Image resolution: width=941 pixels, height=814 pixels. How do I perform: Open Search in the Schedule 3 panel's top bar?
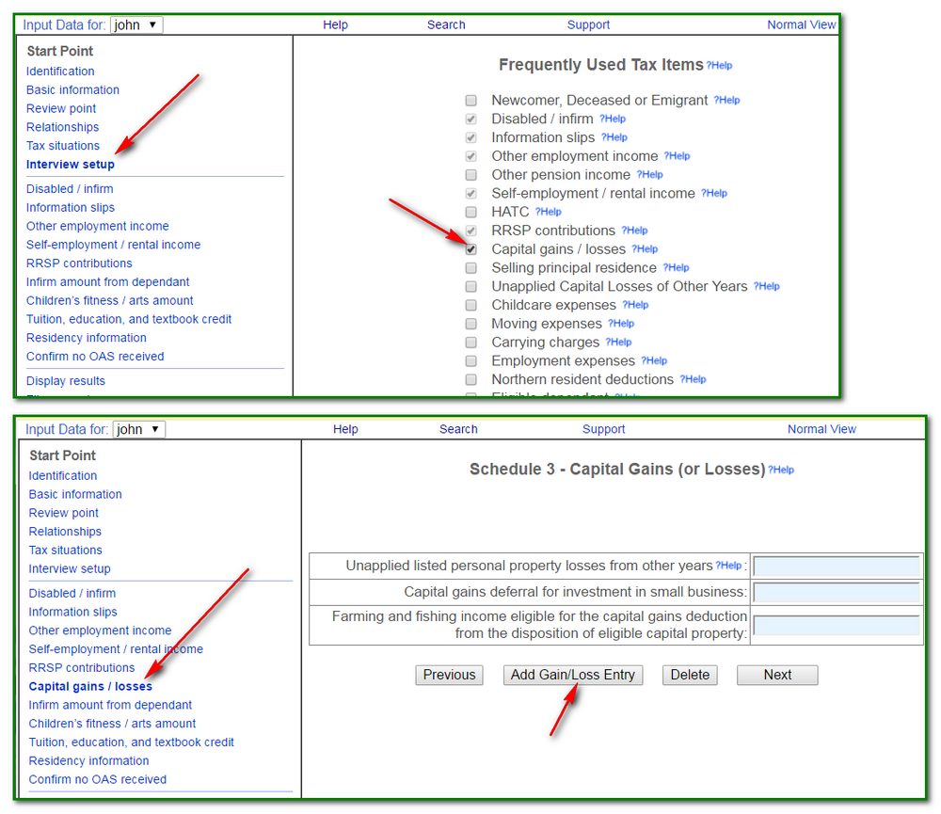(458, 429)
